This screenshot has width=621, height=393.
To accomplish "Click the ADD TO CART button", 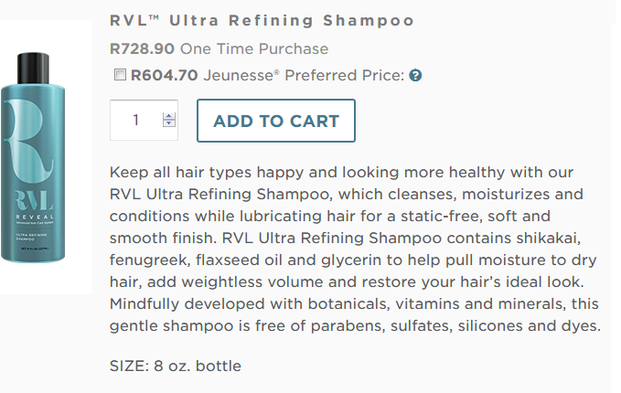I will click(276, 121).
